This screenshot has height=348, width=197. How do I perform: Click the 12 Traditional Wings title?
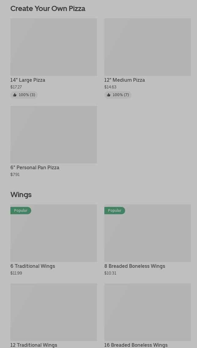point(34,345)
